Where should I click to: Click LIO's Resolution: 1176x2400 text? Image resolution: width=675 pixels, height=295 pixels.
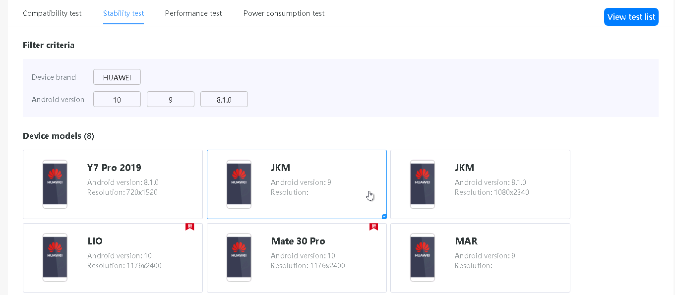124,266
